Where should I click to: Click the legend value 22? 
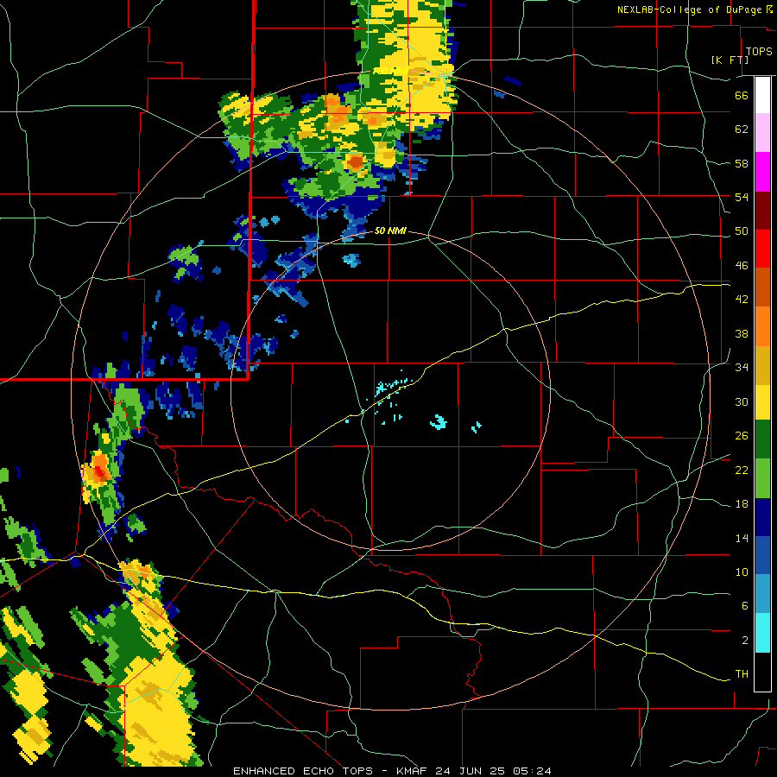[742, 470]
